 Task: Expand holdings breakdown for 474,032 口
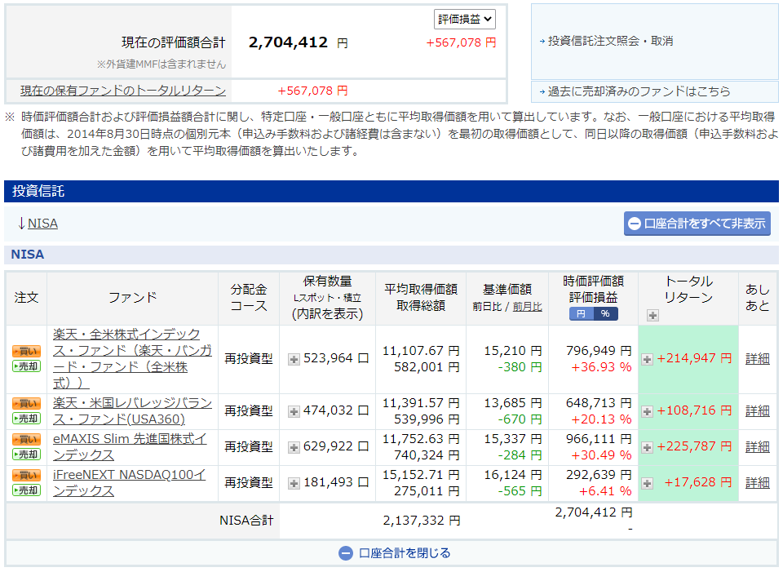pos(294,411)
